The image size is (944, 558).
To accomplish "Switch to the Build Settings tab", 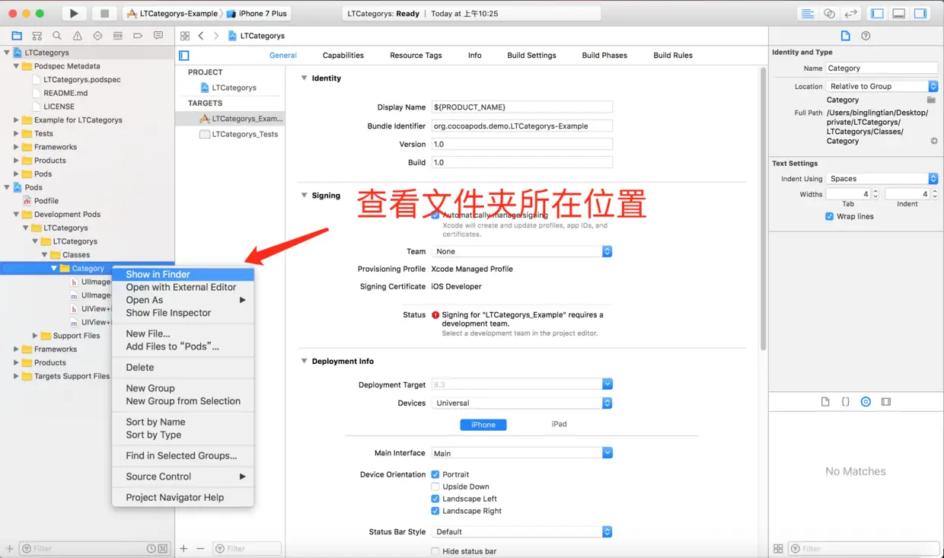I will pos(531,56).
